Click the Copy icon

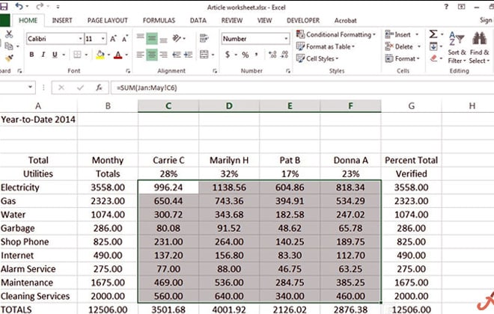[x=9, y=46]
